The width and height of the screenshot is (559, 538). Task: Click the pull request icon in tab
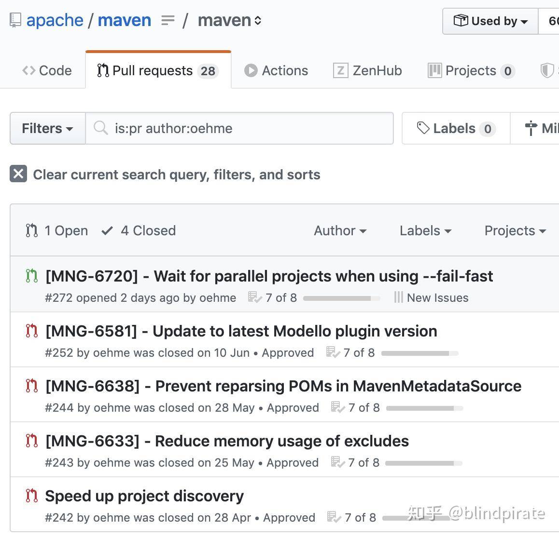(103, 70)
